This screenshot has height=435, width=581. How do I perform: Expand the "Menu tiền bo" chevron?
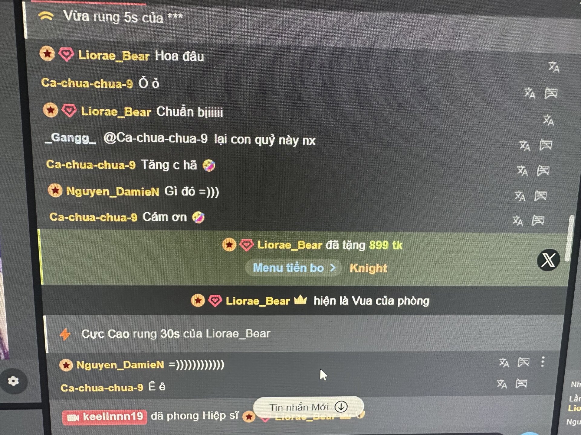(x=333, y=268)
